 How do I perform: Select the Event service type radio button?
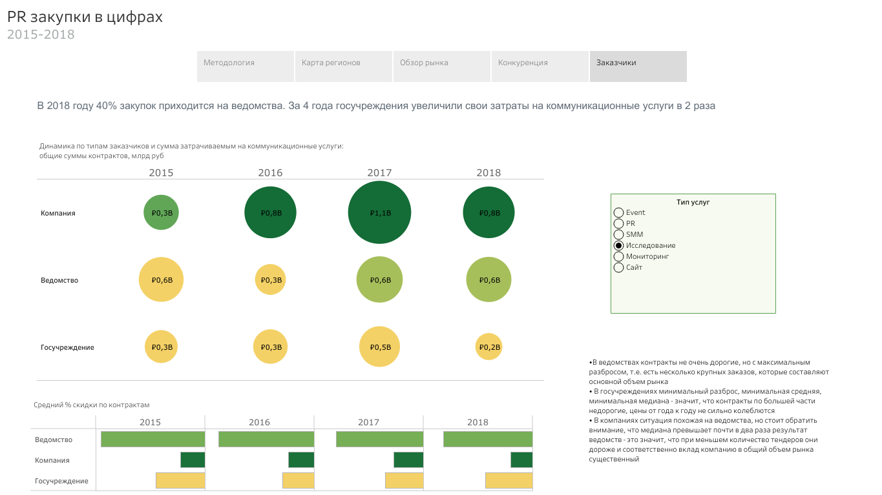618,213
